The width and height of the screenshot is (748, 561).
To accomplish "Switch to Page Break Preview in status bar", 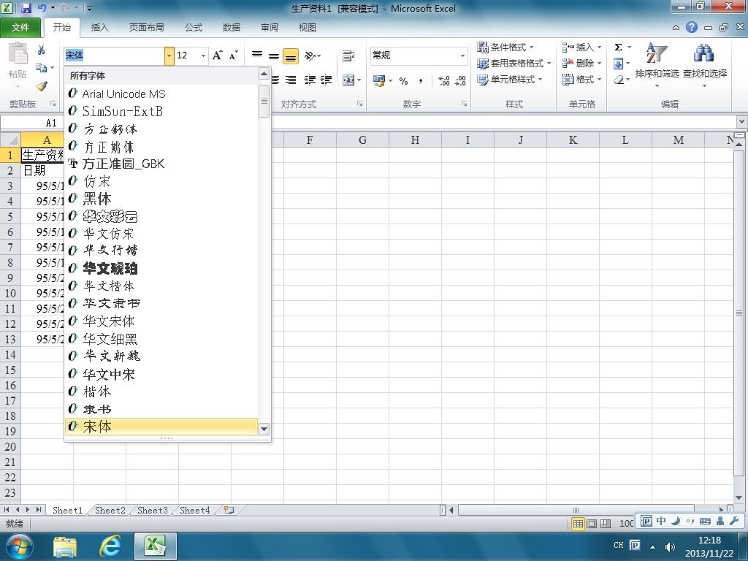I will pyautogui.click(x=606, y=524).
